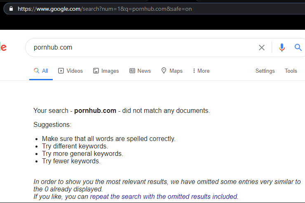Clear the search box with the X icon

tap(262, 48)
